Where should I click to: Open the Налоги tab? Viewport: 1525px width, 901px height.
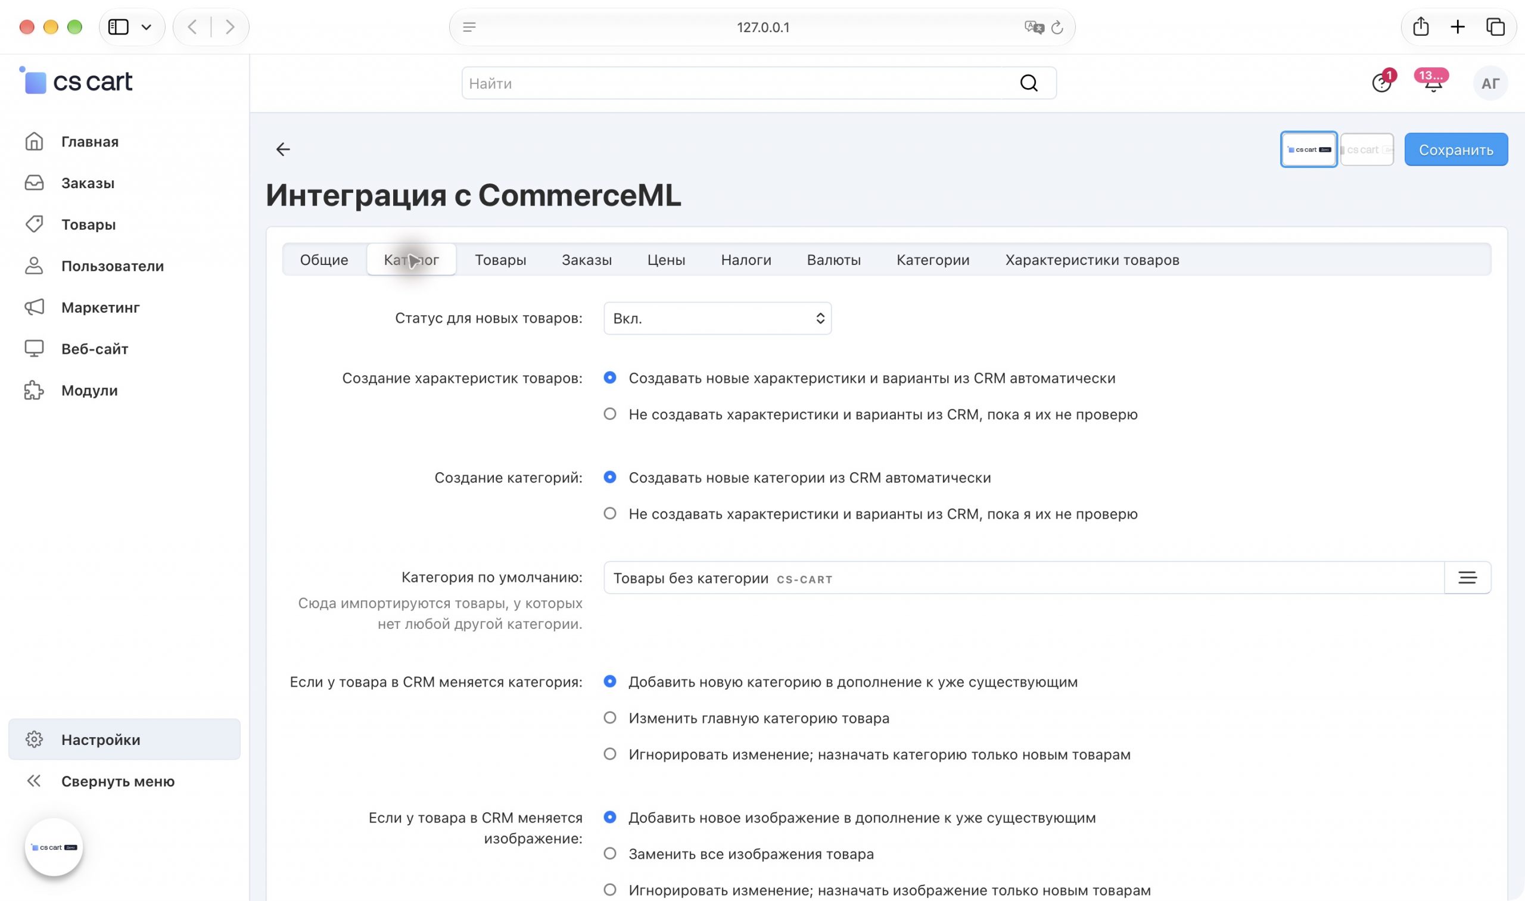point(746,260)
